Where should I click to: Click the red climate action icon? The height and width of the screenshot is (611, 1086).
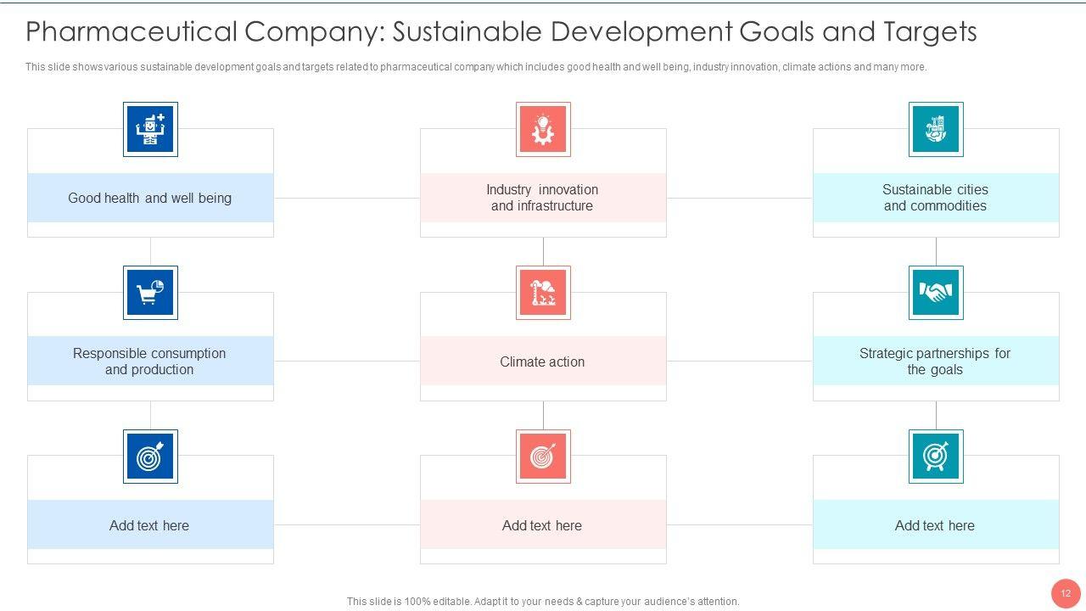[x=543, y=293]
